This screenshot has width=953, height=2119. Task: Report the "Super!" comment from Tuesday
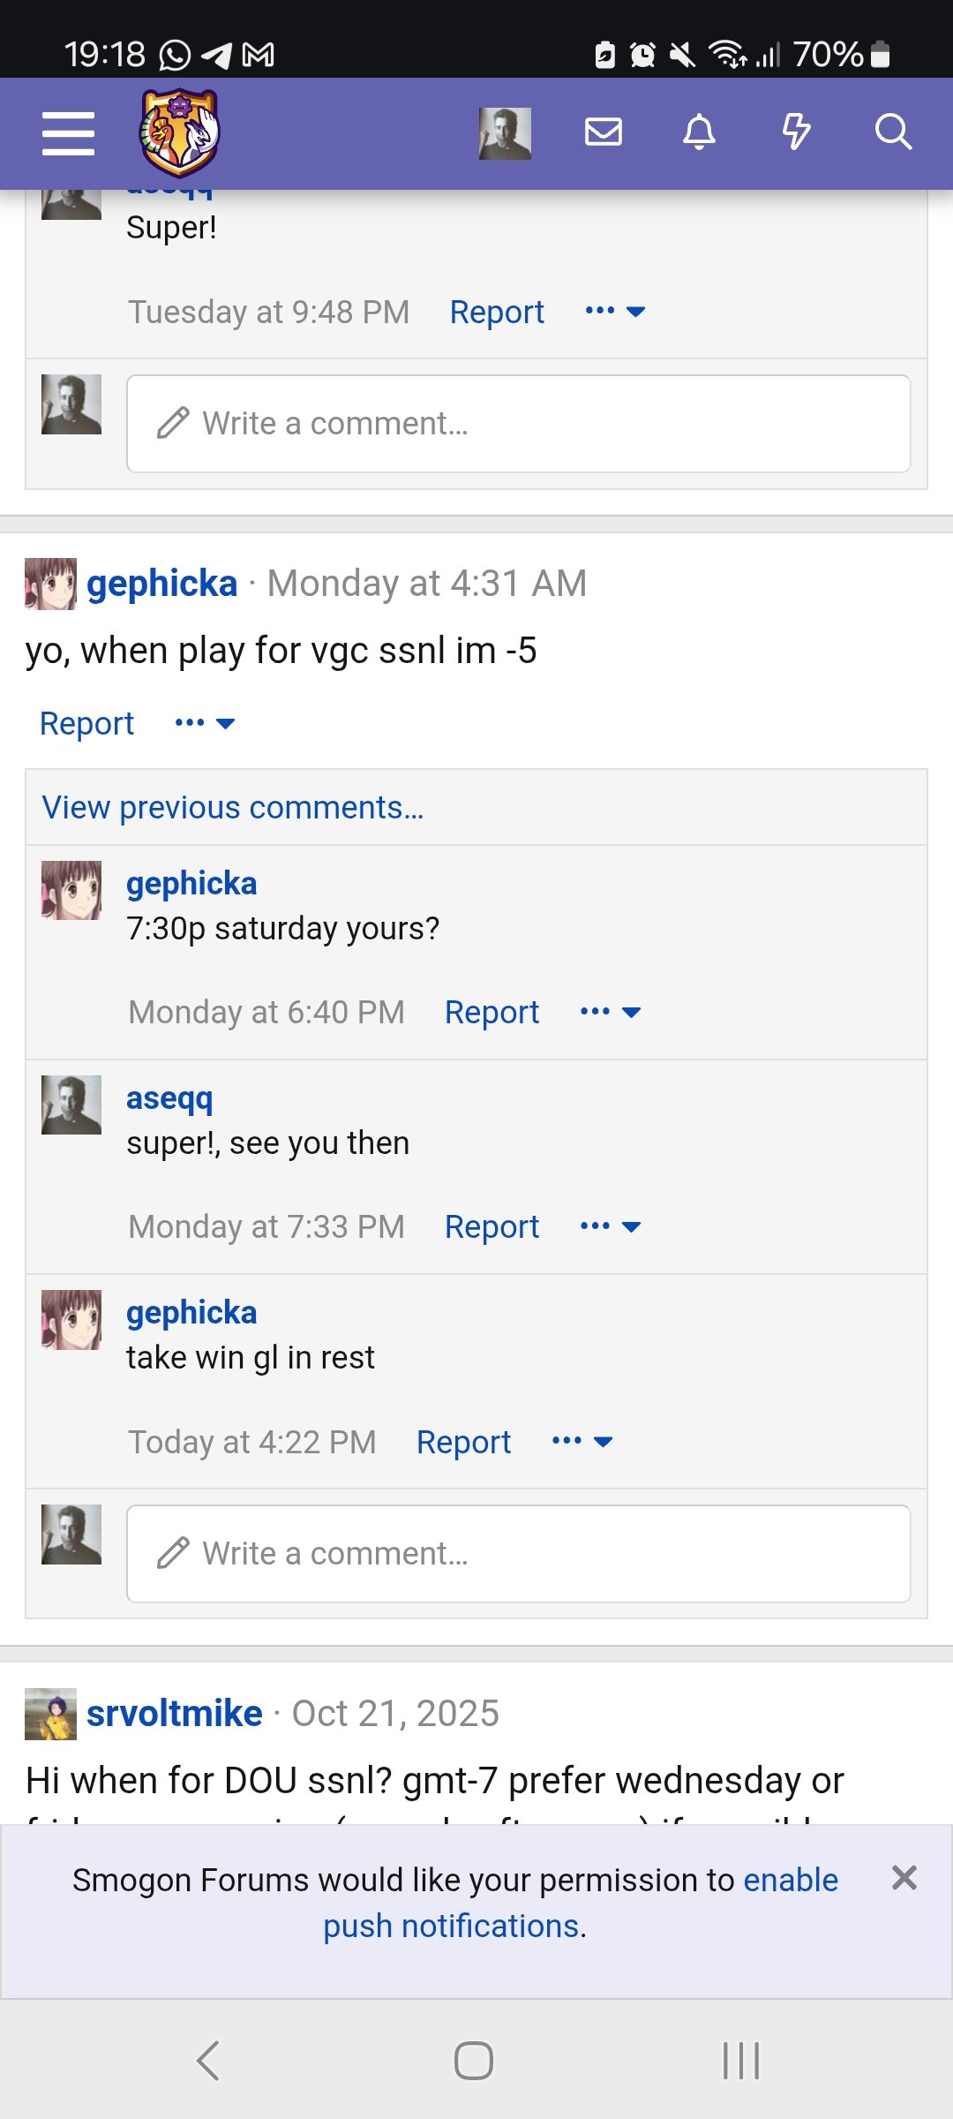click(497, 312)
